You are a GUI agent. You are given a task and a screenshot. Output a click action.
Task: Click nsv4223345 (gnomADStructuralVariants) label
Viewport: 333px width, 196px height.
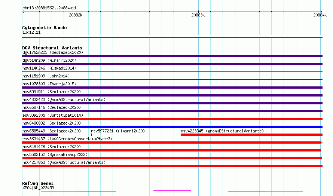[222, 131]
